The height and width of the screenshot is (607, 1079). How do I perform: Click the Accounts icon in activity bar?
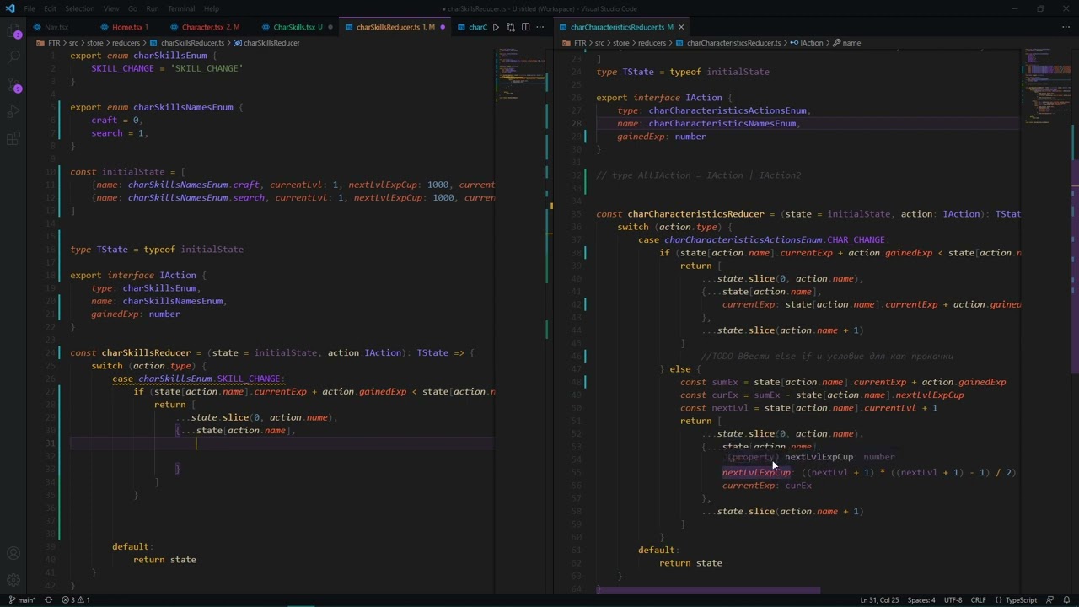(13, 554)
